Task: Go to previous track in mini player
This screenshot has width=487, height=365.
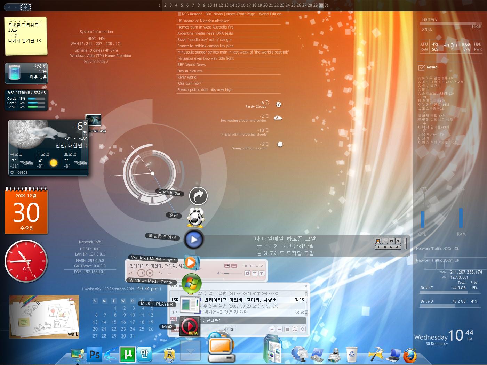Action: [x=131, y=273]
